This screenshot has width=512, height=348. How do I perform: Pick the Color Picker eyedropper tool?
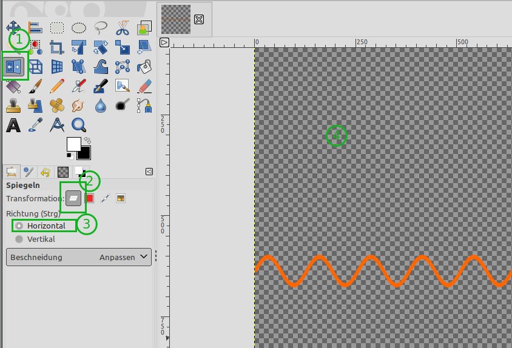click(x=35, y=125)
